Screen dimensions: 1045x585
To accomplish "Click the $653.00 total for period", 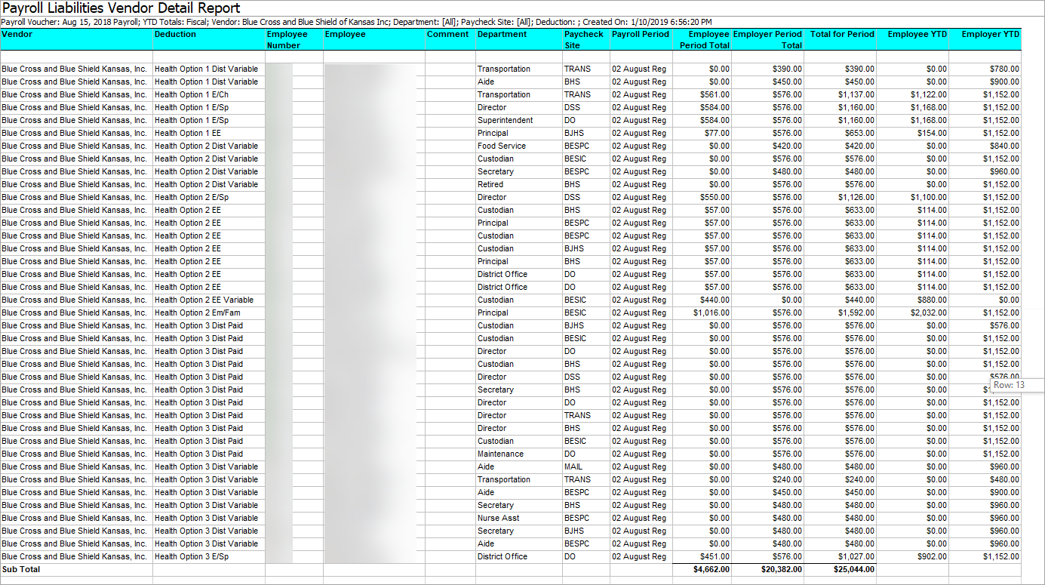I will point(859,134).
